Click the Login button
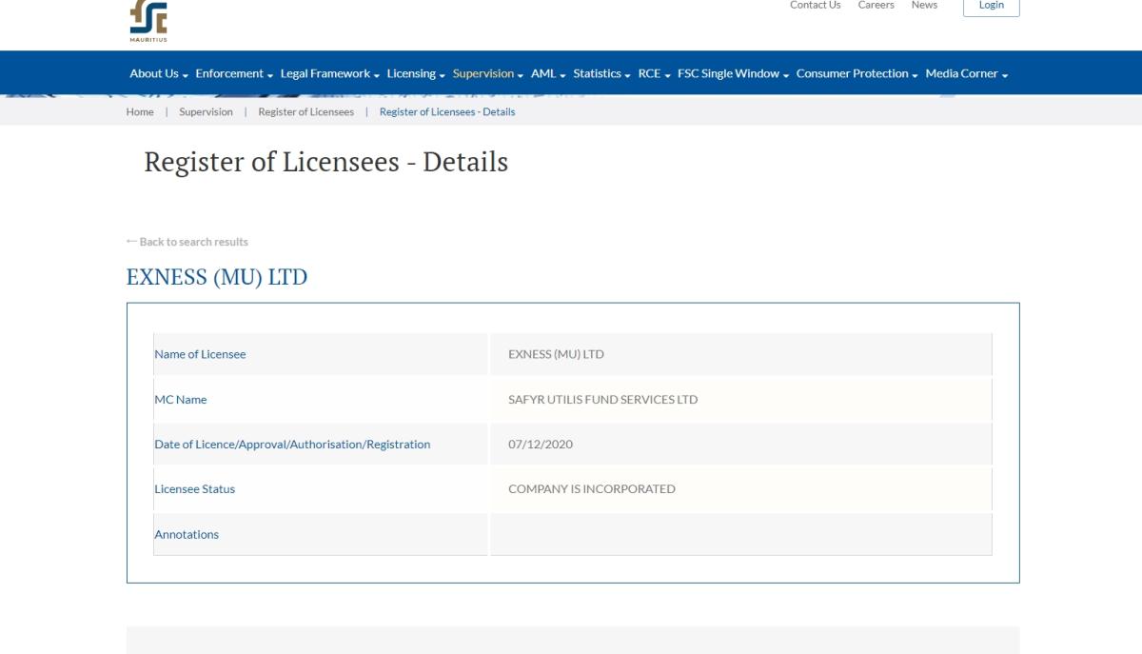 click(991, 5)
